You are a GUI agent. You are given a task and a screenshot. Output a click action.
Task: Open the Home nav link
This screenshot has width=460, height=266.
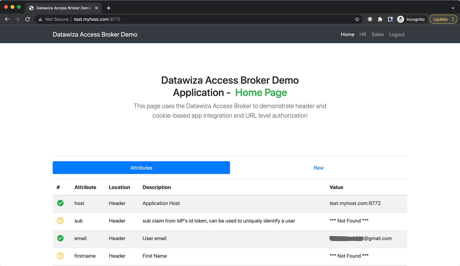348,34
